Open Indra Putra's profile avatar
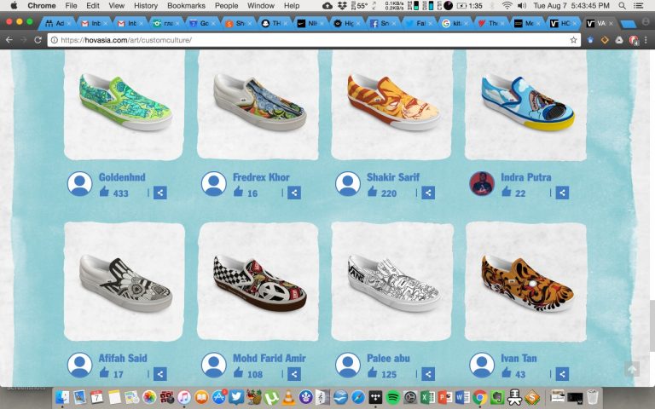655x409 pixels. [482, 184]
